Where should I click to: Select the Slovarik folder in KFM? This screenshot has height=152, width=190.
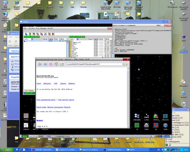(74, 48)
